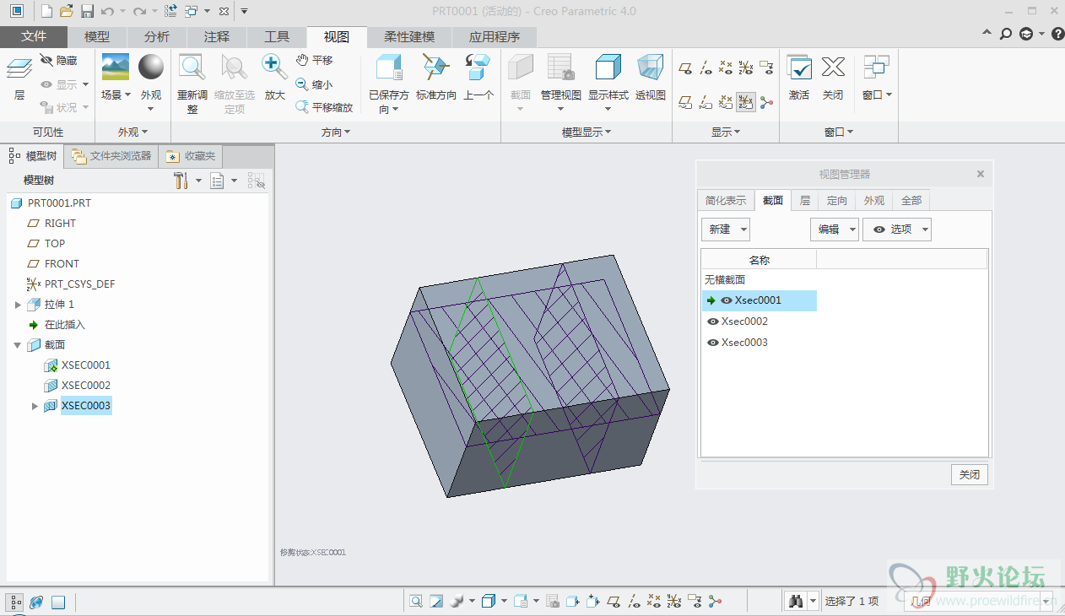Open the 定向 tab in View Manager
This screenshot has height=616, width=1065.
click(837, 200)
